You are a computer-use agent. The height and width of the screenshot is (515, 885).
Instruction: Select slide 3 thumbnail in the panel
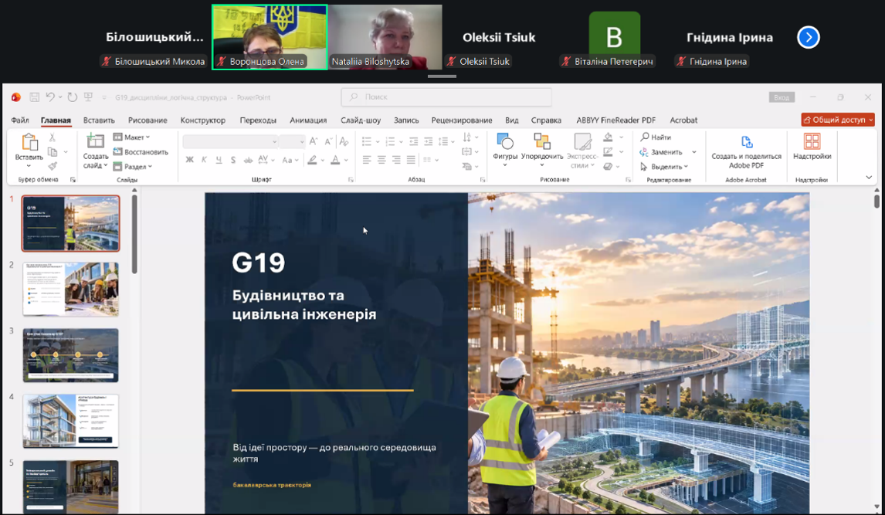70,355
